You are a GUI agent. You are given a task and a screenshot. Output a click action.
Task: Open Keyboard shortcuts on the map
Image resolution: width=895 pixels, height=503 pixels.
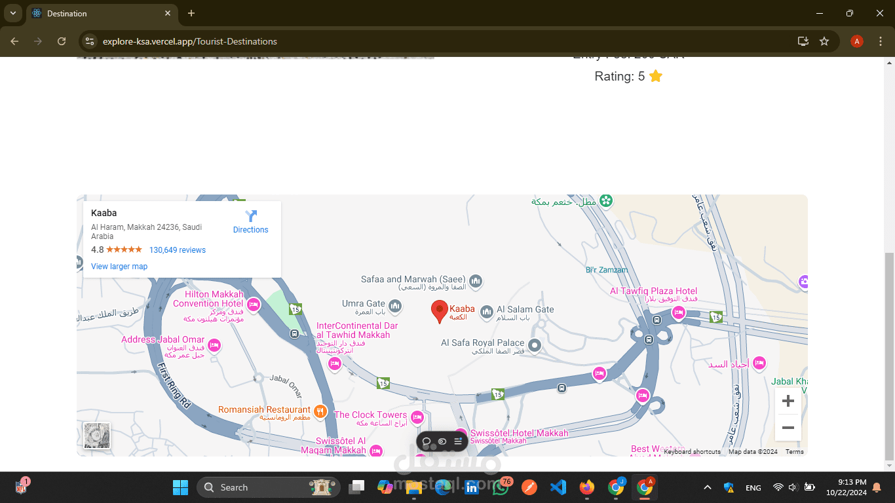692,452
